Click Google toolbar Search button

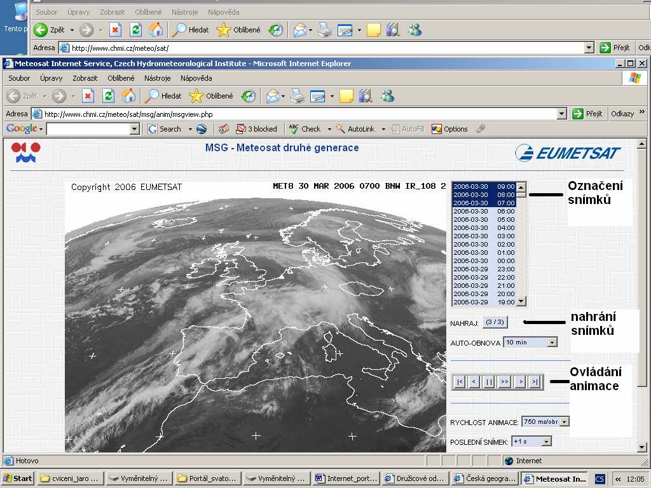[x=165, y=129]
